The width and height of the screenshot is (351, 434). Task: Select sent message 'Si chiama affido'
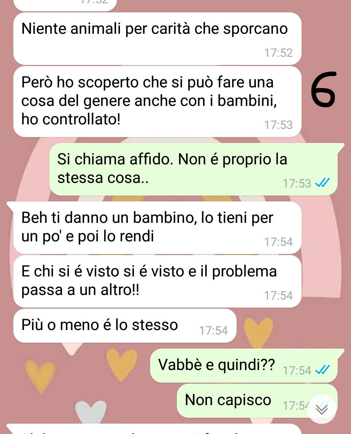tap(193, 169)
